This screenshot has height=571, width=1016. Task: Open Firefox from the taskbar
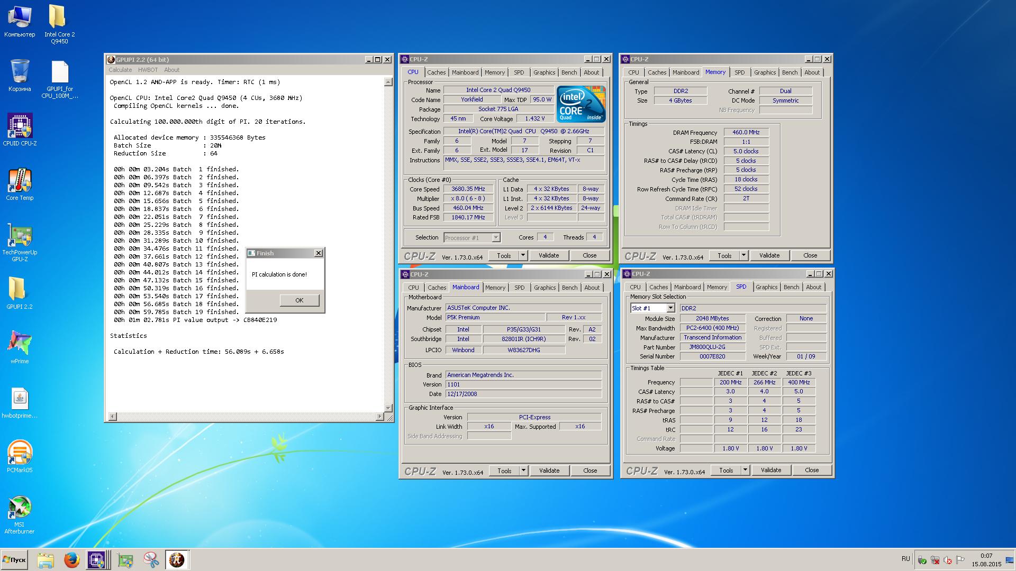[71, 560]
